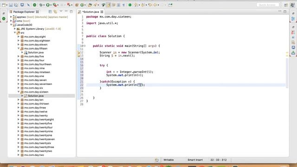
Task: Click the Outline view icon in right trim
Action: coord(293,19)
